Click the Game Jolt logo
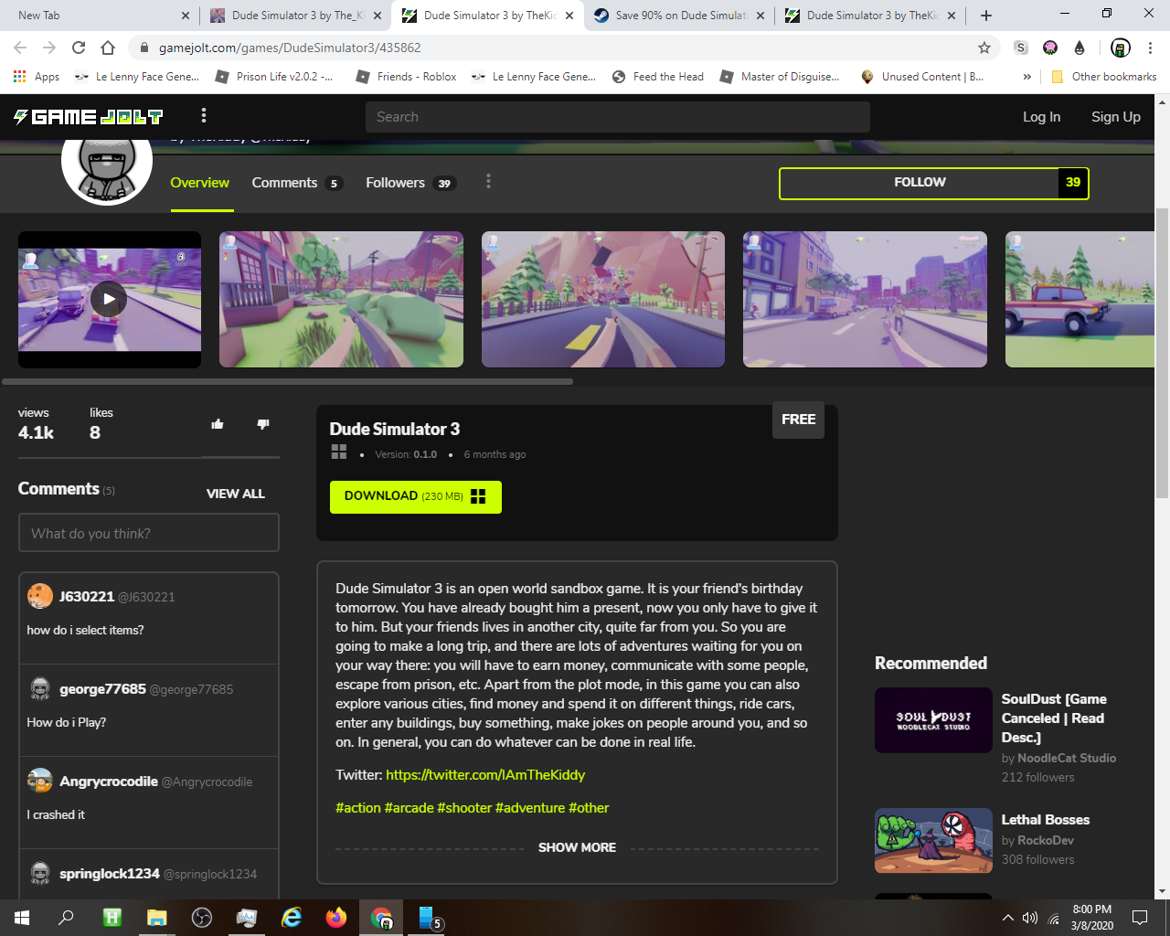Image resolution: width=1170 pixels, height=936 pixels. point(88,116)
